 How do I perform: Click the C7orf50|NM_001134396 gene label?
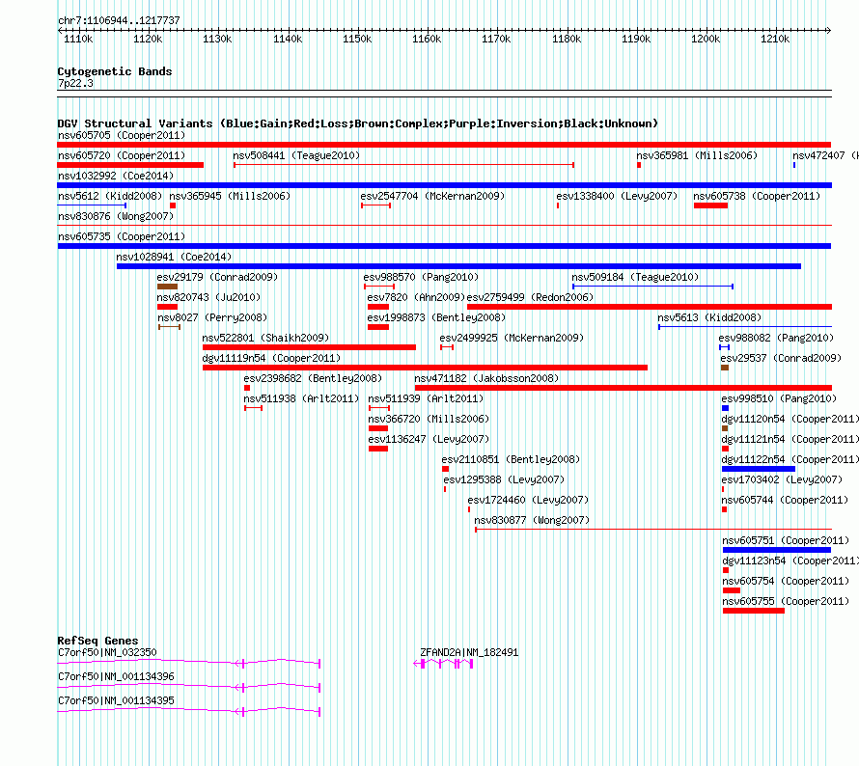[116, 676]
